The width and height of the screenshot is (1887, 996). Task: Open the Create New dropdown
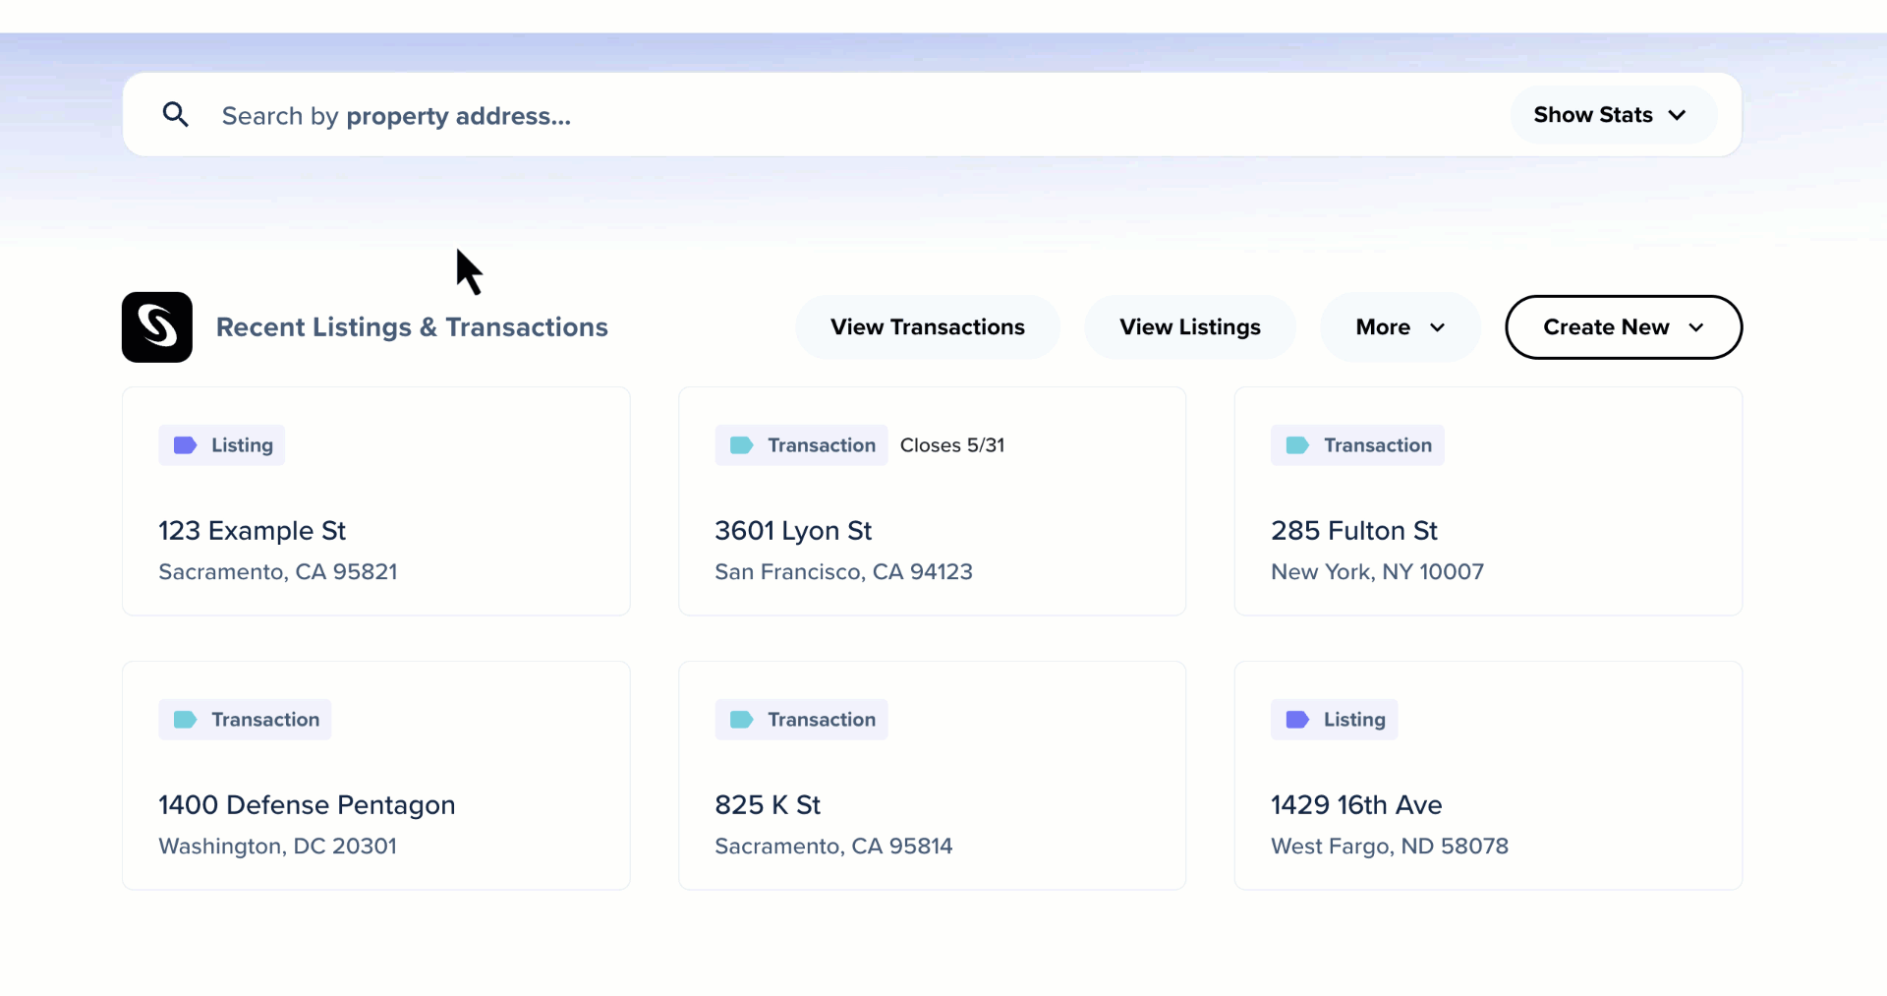coord(1624,327)
